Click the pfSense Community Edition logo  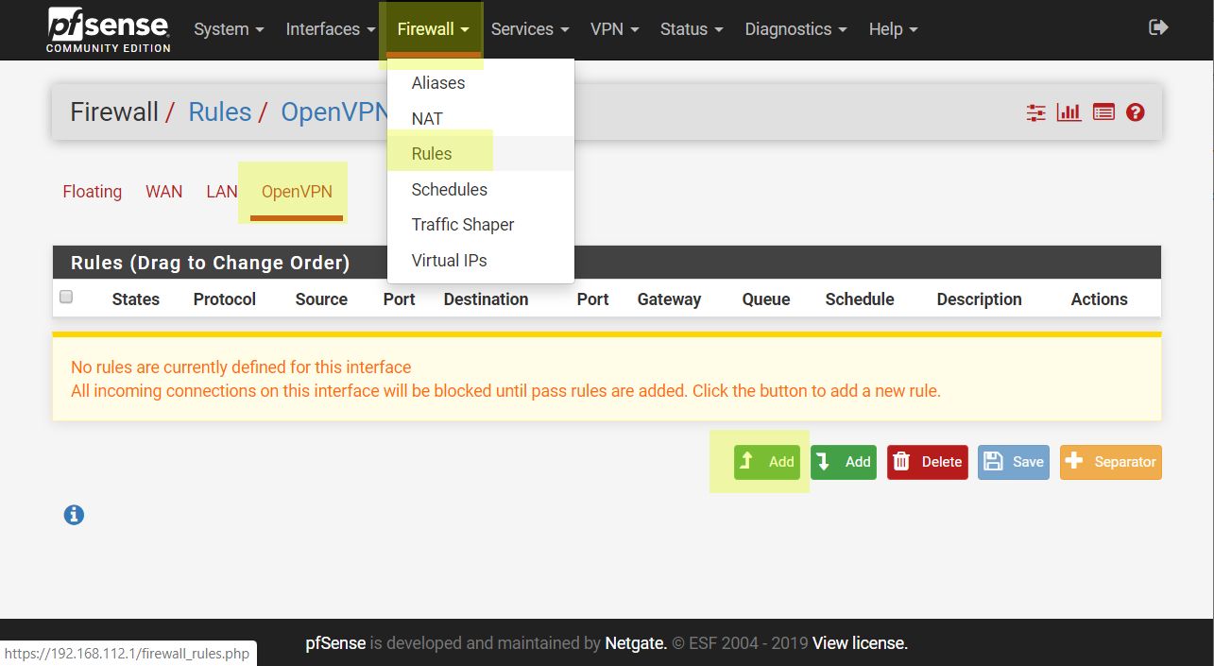(x=109, y=29)
